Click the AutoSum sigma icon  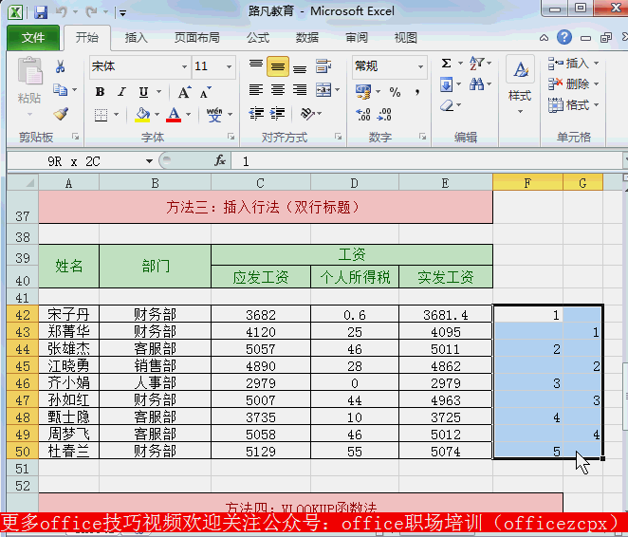[446, 64]
